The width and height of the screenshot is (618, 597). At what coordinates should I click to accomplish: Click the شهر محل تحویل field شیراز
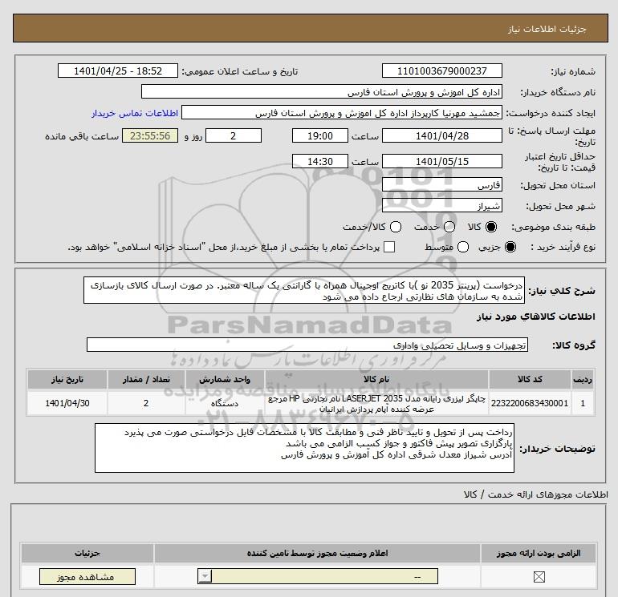point(441,205)
